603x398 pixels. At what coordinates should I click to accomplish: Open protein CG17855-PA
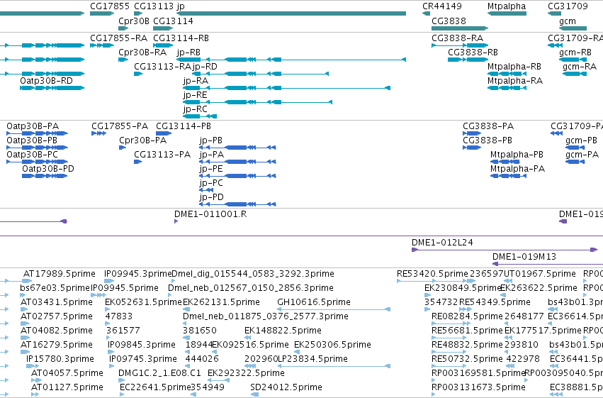click(120, 126)
